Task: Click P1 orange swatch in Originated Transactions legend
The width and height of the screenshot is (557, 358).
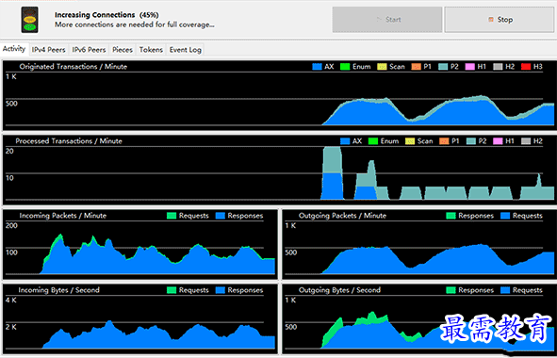Action: (x=416, y=67)
